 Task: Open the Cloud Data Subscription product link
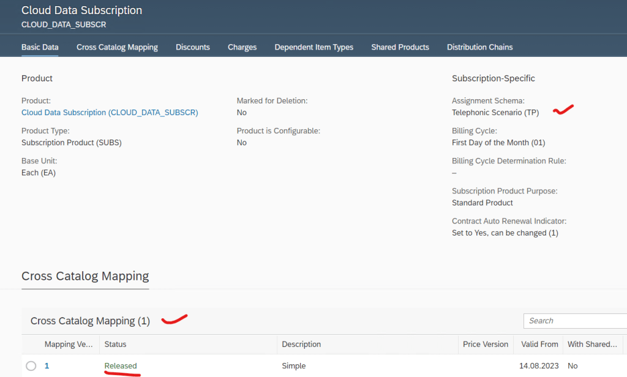click(110, 113)
